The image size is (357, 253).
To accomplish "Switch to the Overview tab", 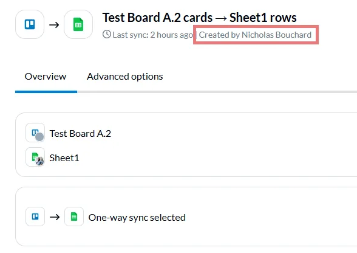I will (46, 77).
